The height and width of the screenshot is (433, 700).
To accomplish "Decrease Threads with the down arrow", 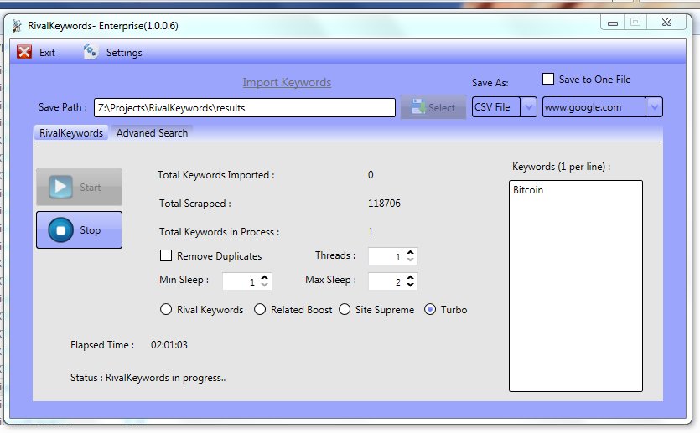I will pos(410,259).
